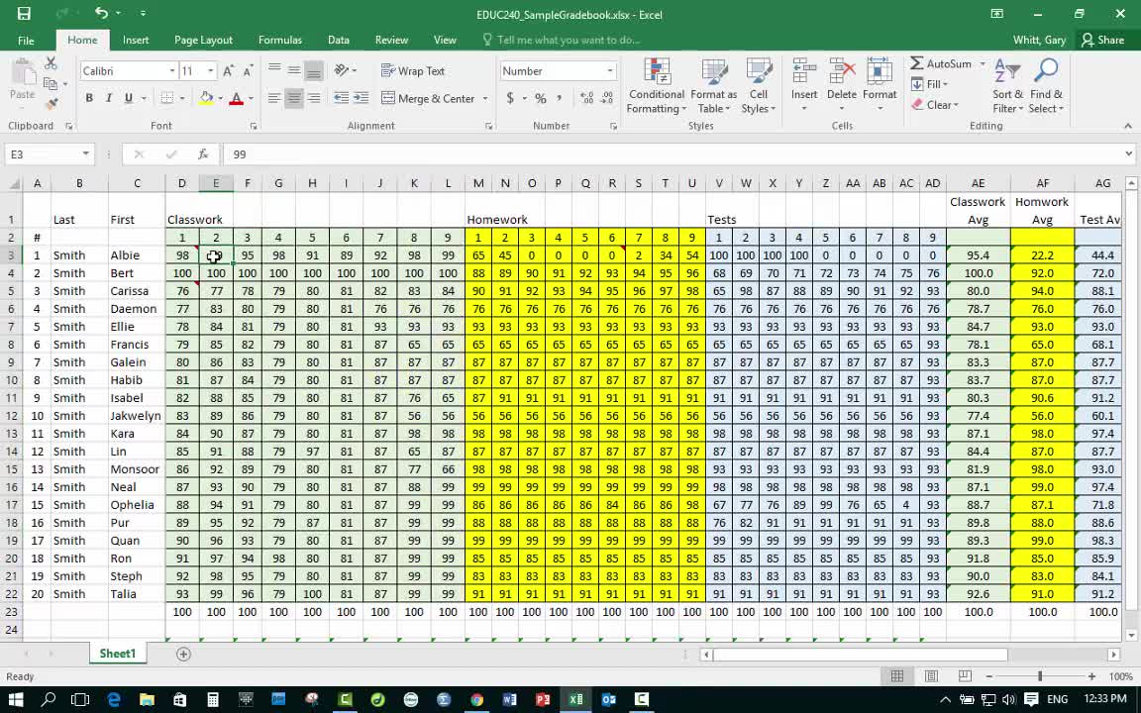Insert cells using the Insert icon
The width and height of the screenshot is (1141, 713).
click(x=804, y=73)
